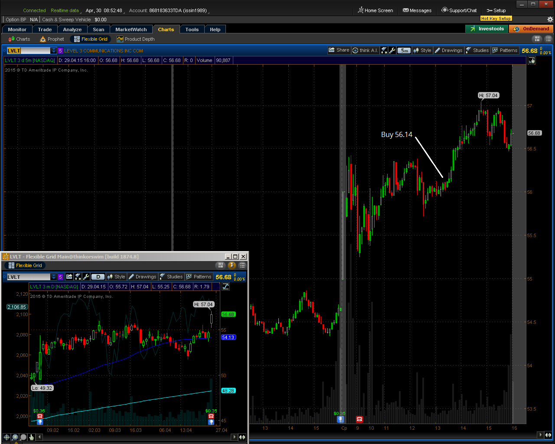Click left scroll arrow in small window

(x=39, y=437)
